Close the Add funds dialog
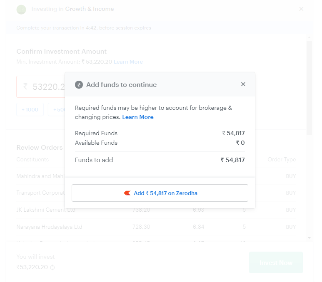Image resolution: width=322 pixels, height=282 pixels. pos(243,84)
